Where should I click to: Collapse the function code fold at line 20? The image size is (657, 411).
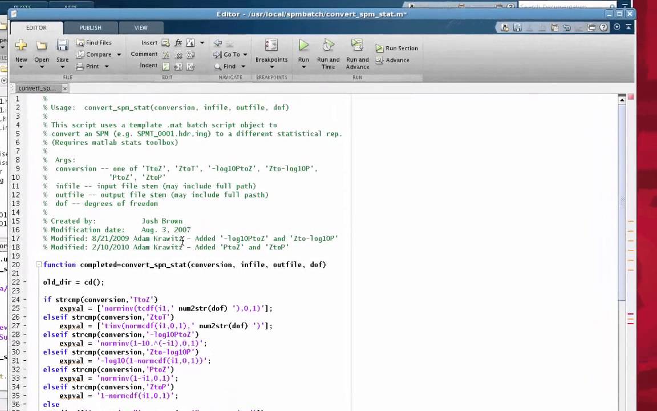click(39, 264)
